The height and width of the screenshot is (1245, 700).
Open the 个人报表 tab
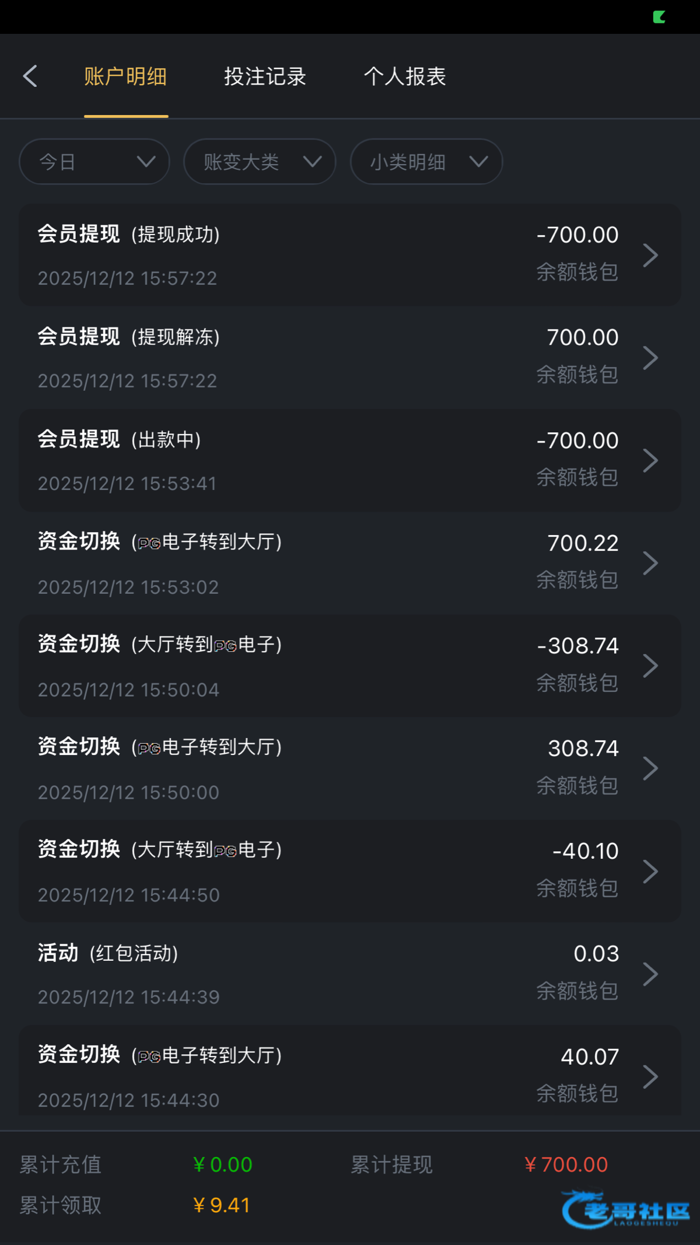click(x=405, y=76)
